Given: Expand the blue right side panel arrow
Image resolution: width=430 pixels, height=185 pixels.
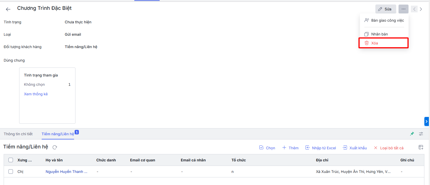Looking at the screenshot, I should pyautogui.click(x=426, y=121).
